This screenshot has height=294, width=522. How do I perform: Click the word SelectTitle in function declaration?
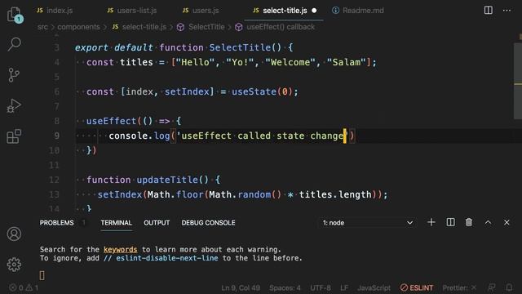[240, 47]
